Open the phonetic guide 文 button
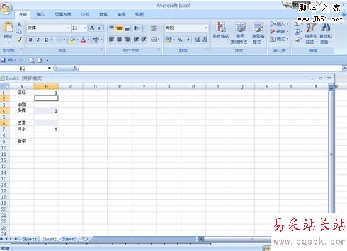This screenshot has height=251, width=347. tap(96, 40)
